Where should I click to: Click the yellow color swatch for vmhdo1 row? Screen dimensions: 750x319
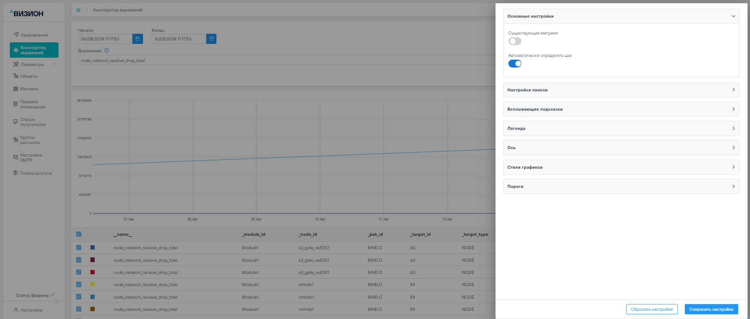click(x=92, y=284)
